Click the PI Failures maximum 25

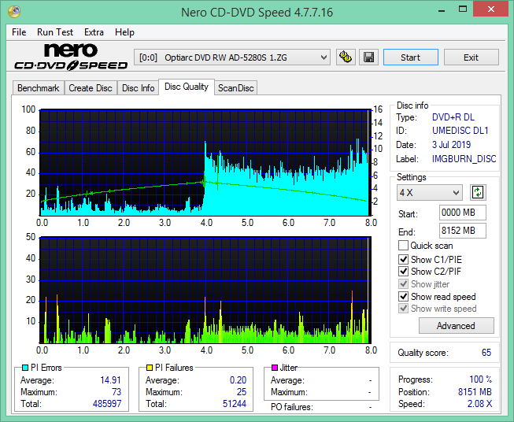(242, 392)
